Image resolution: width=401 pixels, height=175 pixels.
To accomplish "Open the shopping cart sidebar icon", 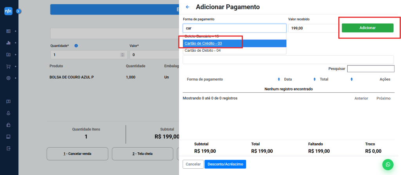I will (x=8, y=67).
